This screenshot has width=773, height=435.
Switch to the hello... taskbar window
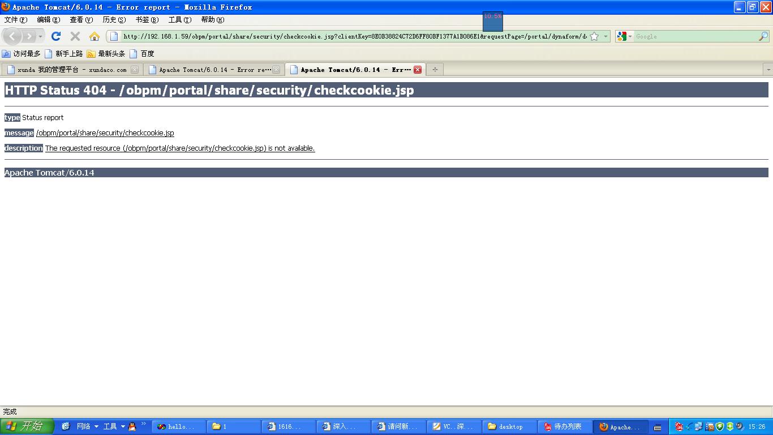click(179, 427)
